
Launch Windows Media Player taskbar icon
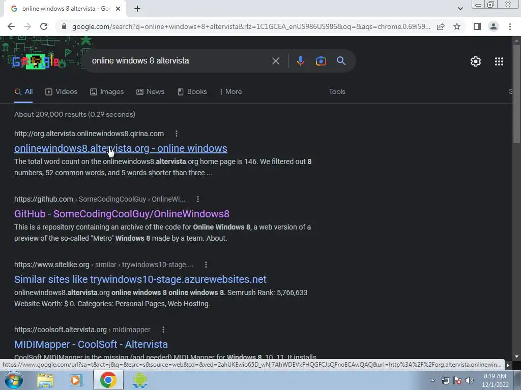point(76,380)
